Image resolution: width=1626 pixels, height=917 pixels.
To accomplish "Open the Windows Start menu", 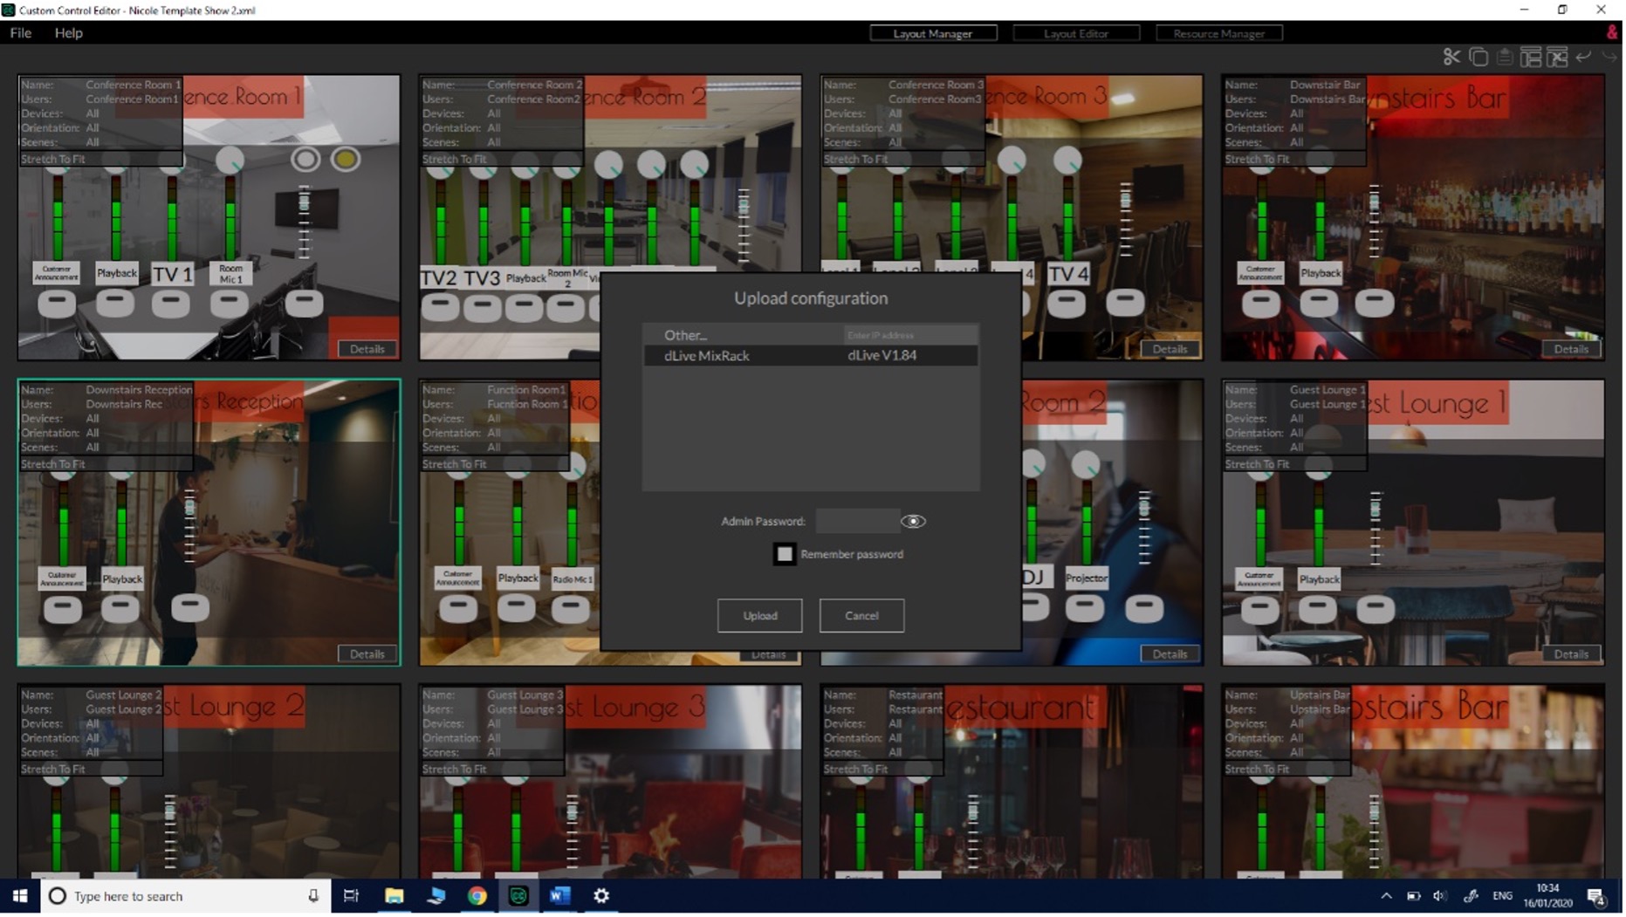I will coord(20,898).
